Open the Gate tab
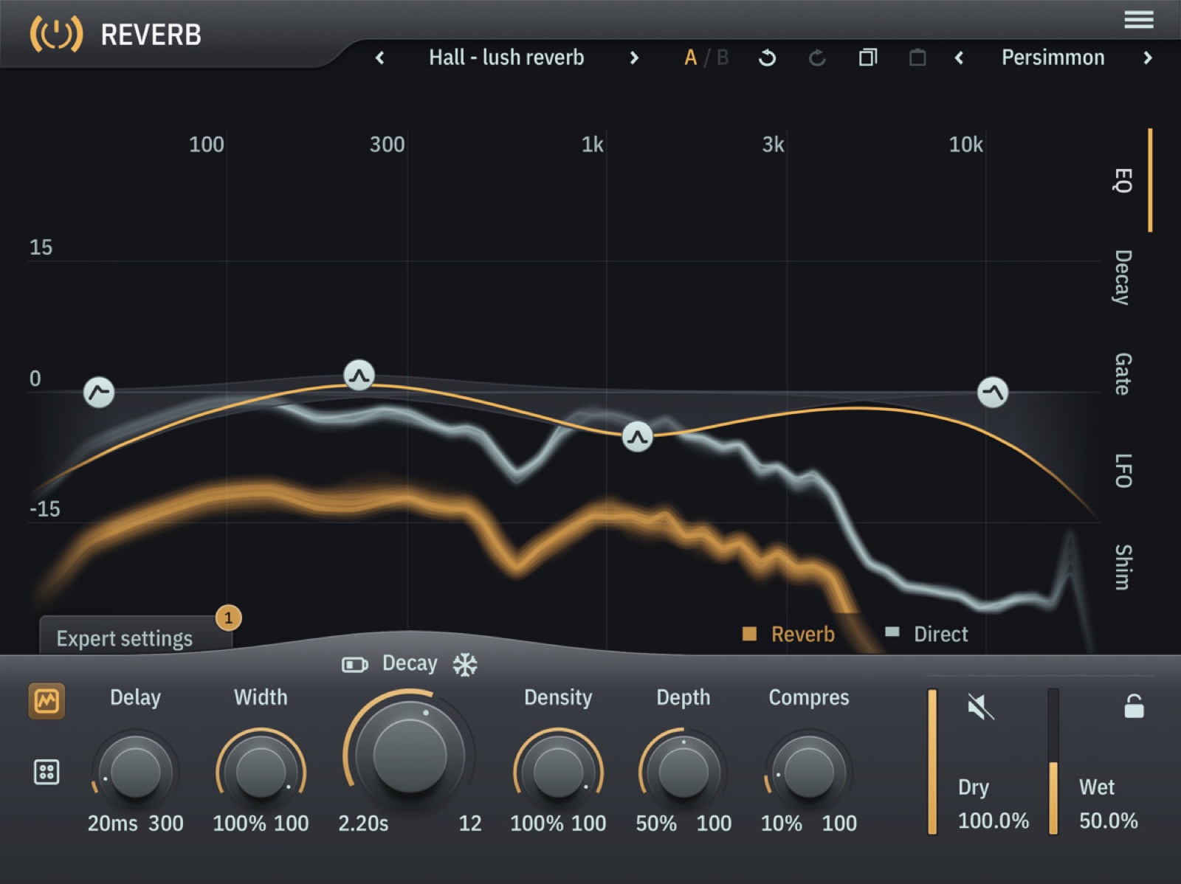This screenshot has height=884, width=1181. click(1123, 373)
